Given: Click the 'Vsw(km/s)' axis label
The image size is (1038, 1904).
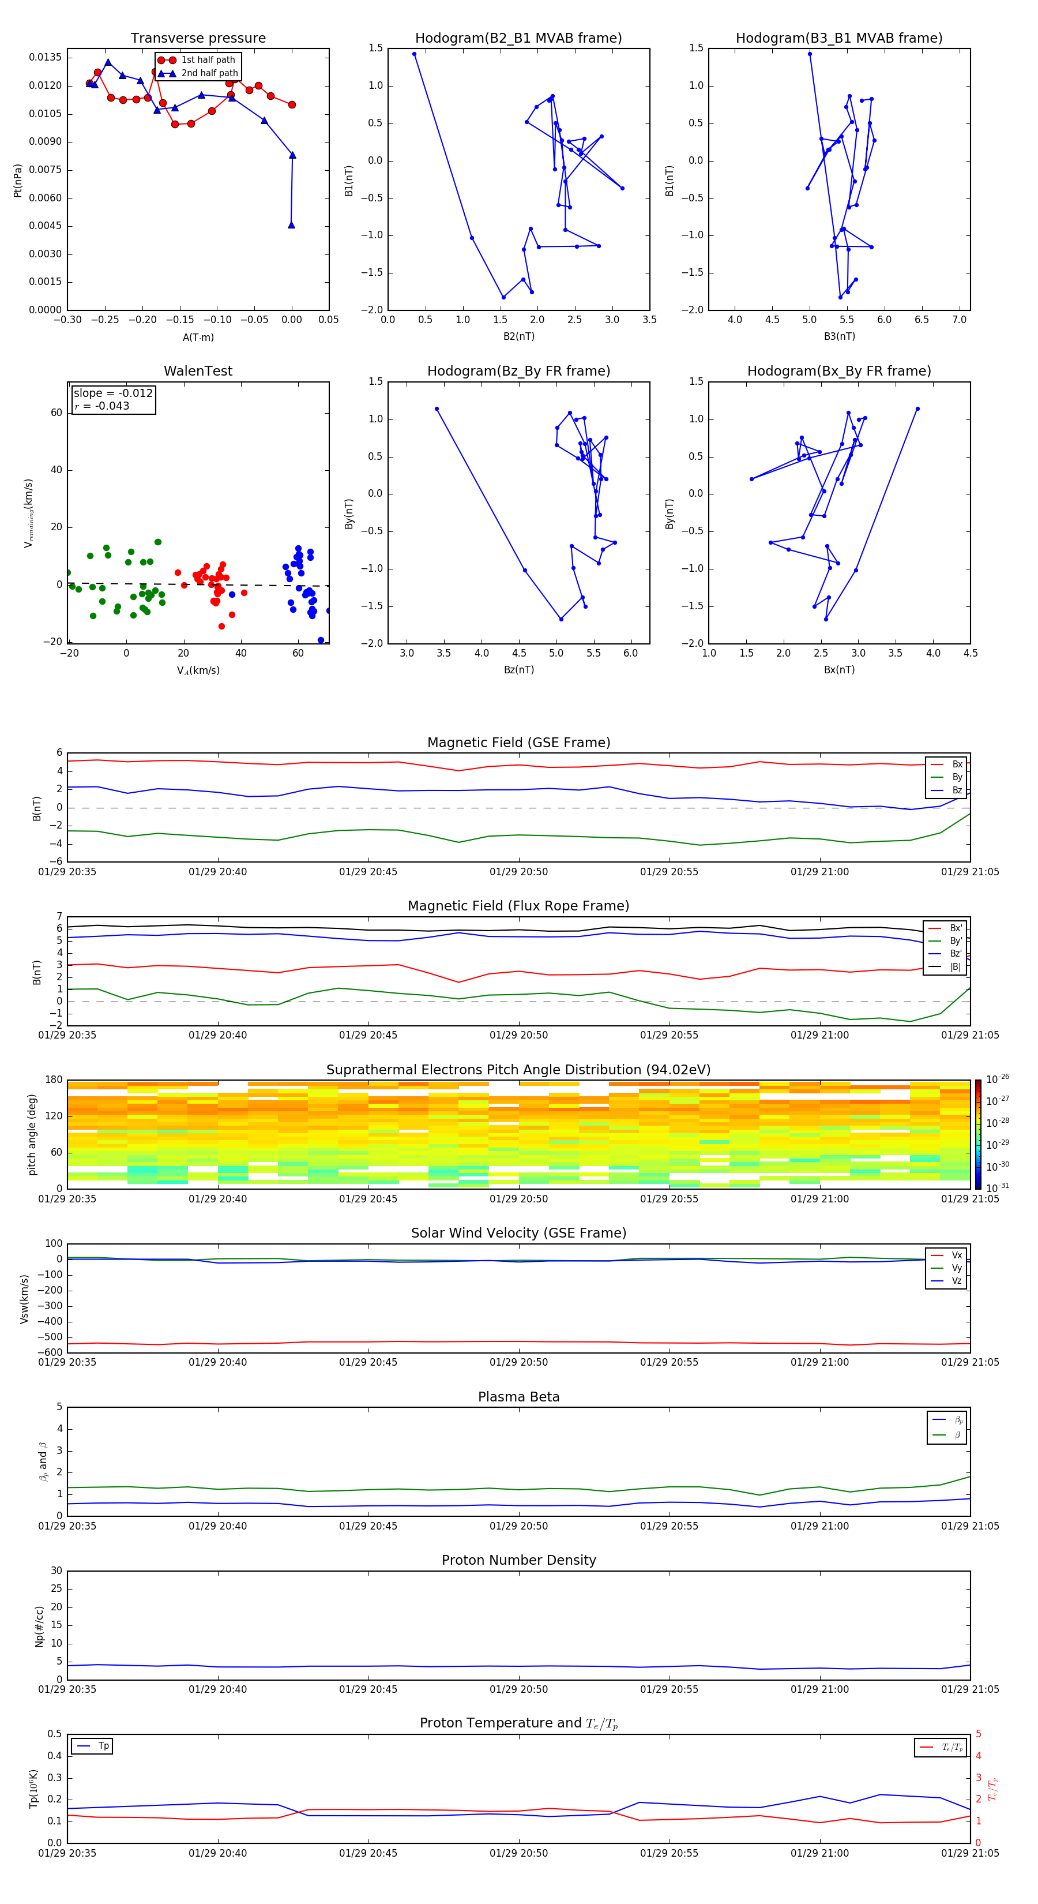Looking at the screenshot, I should point(25,1298).
